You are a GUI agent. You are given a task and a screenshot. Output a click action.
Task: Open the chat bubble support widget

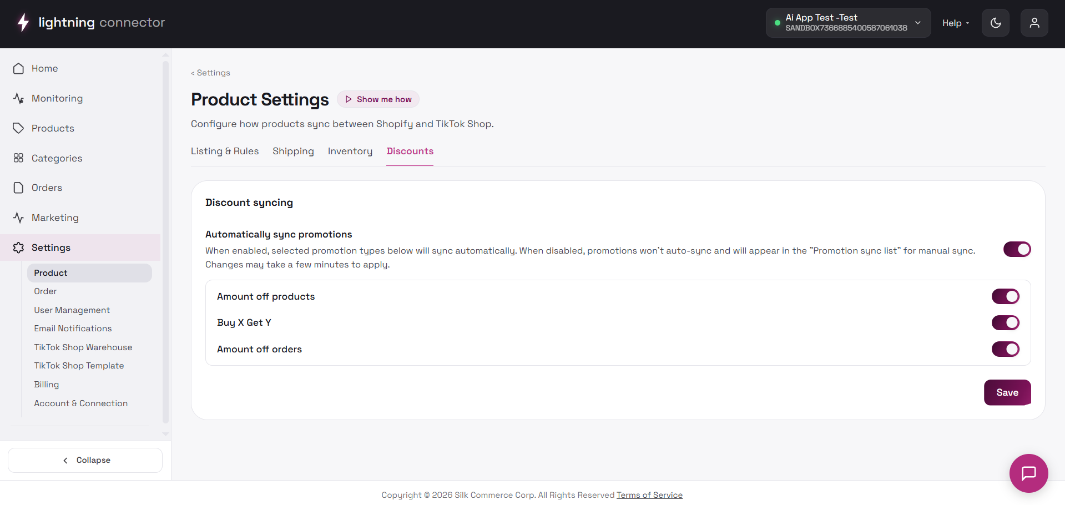(1029, 473)
